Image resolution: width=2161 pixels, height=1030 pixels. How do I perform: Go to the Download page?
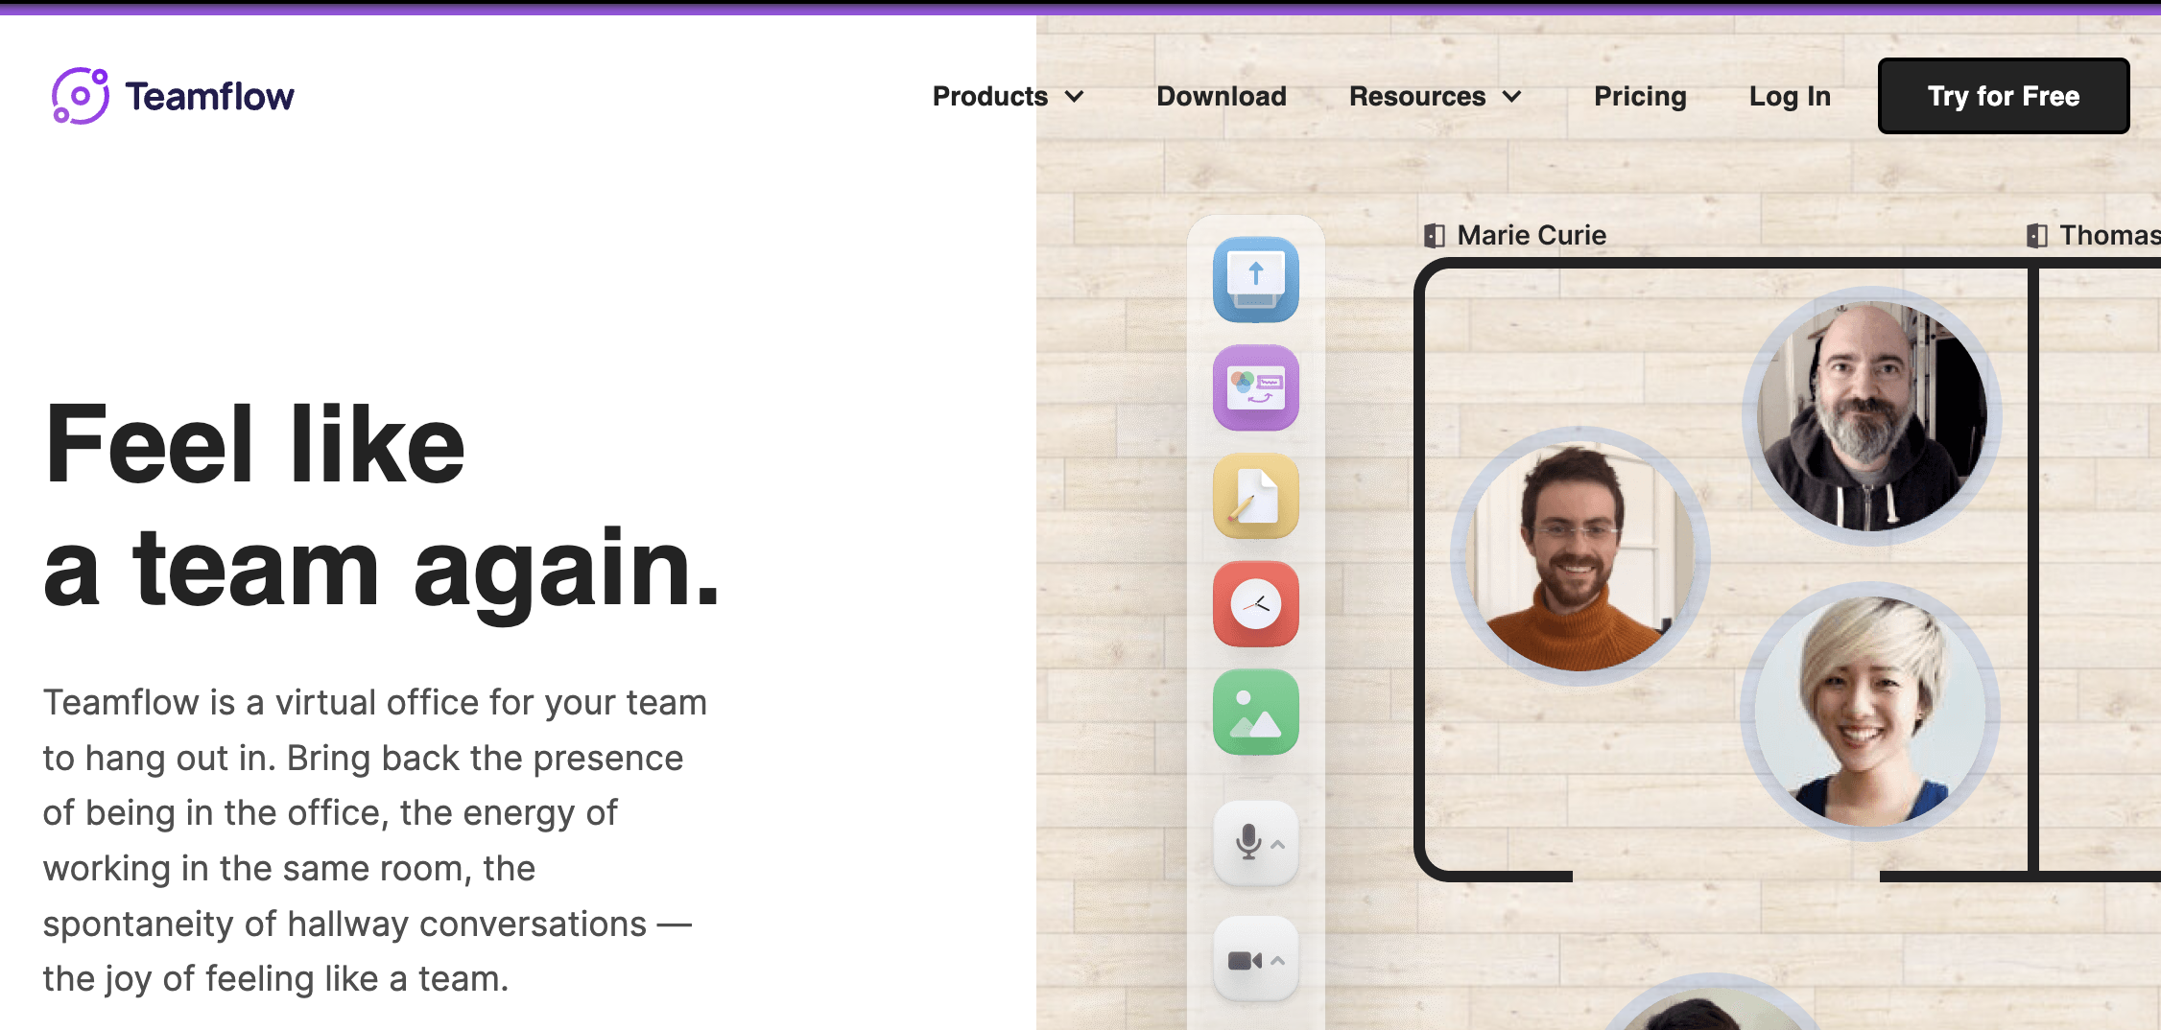click(x=1221, y=96)
